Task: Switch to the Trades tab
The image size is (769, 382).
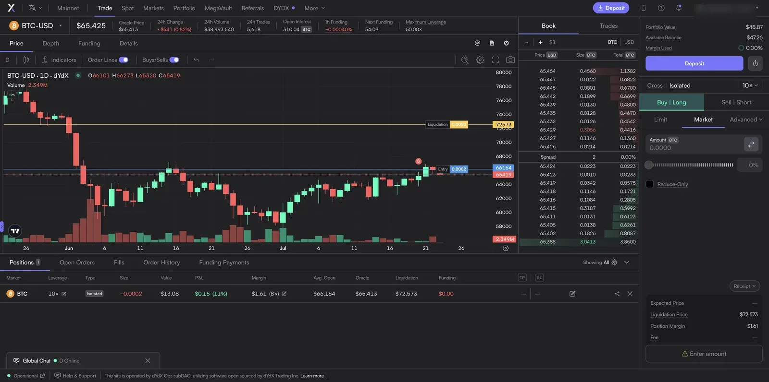Action: tap(608, 26)
